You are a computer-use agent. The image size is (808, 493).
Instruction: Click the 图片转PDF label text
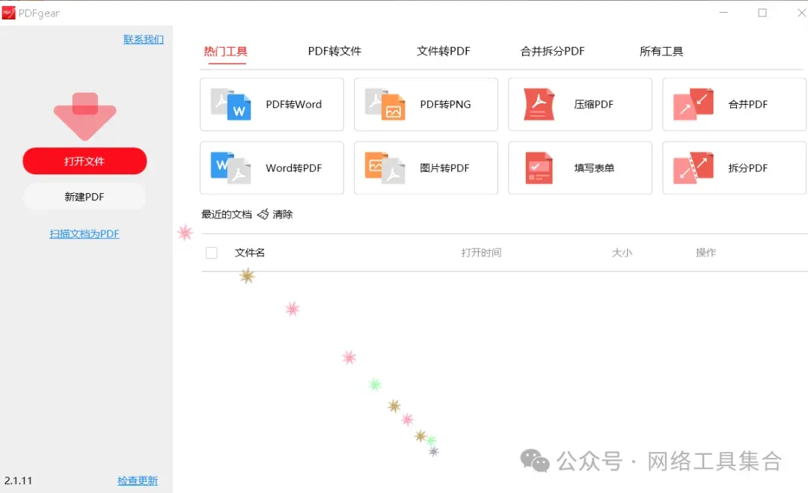pos(444,168)
